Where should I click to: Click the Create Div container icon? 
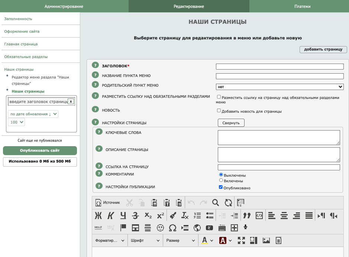click(x=259, y=215)
